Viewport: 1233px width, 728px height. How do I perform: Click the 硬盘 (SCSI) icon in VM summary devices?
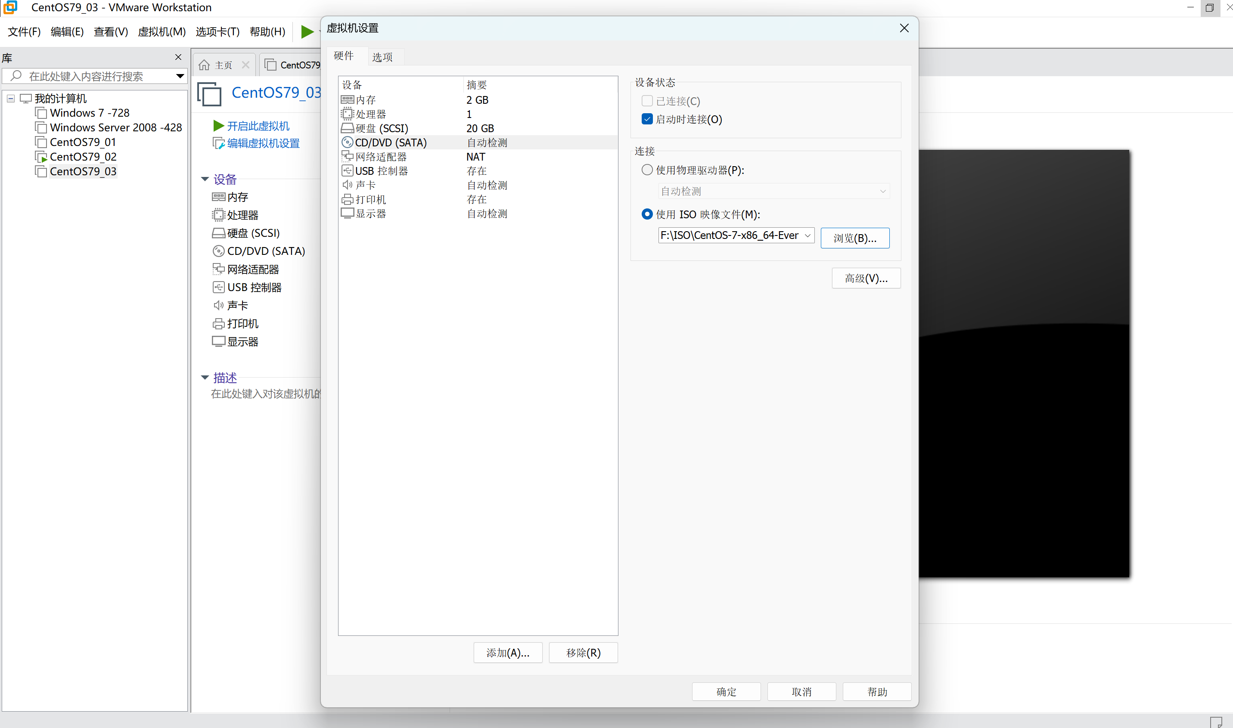coord(218,233)
